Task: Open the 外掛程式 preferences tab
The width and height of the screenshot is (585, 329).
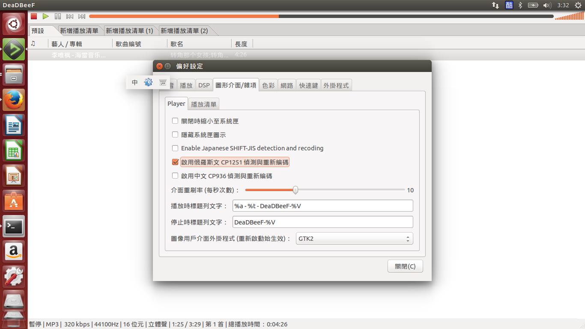Action: [x=336, y=85]
